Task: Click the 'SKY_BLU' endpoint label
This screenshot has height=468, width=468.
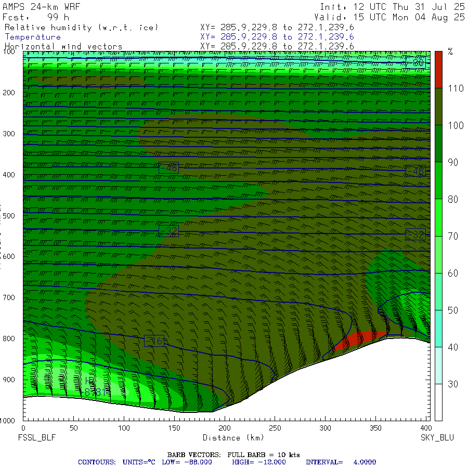Action: [x=437, y=437]
